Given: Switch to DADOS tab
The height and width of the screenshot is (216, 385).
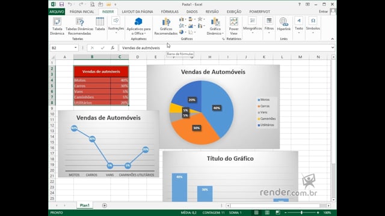Looking at the screenshot, I should [x=192, y=11].
